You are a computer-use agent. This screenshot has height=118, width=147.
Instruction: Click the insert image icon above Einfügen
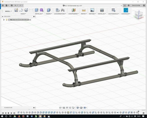click(x=92, y=10)
